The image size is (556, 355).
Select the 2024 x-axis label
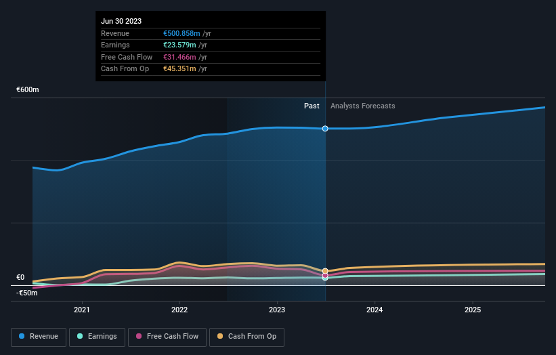[x=375, y=310]
